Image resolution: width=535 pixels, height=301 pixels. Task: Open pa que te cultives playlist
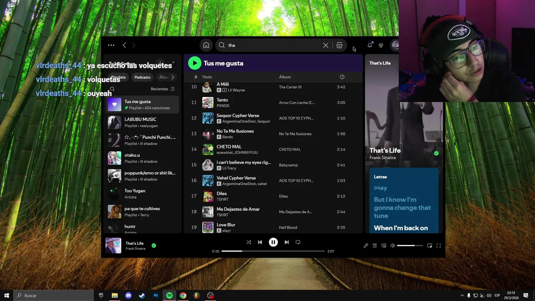143,212
